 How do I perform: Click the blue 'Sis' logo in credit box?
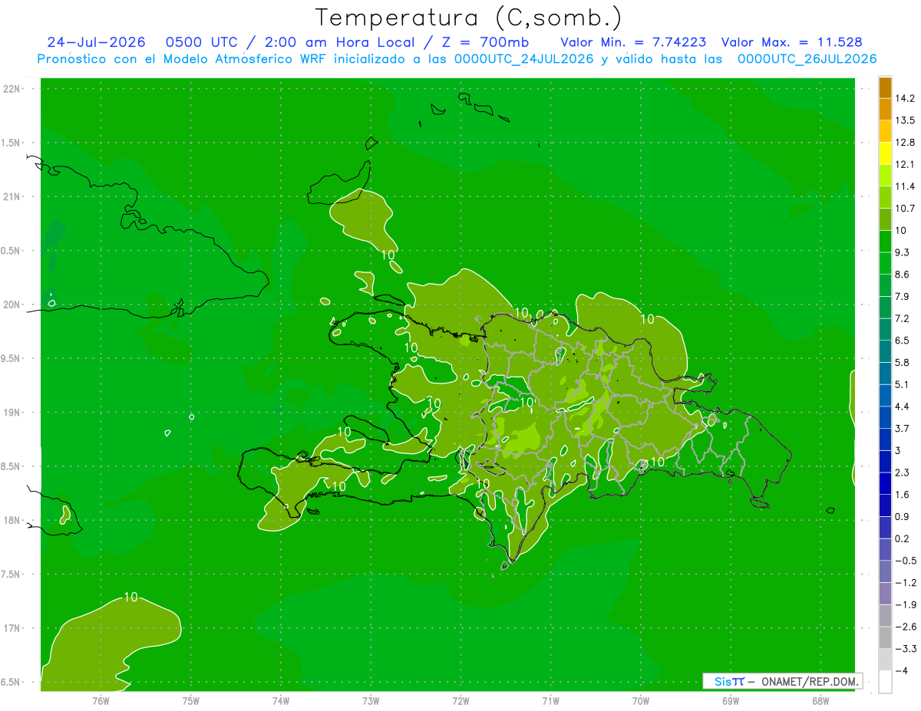point(722,681)
